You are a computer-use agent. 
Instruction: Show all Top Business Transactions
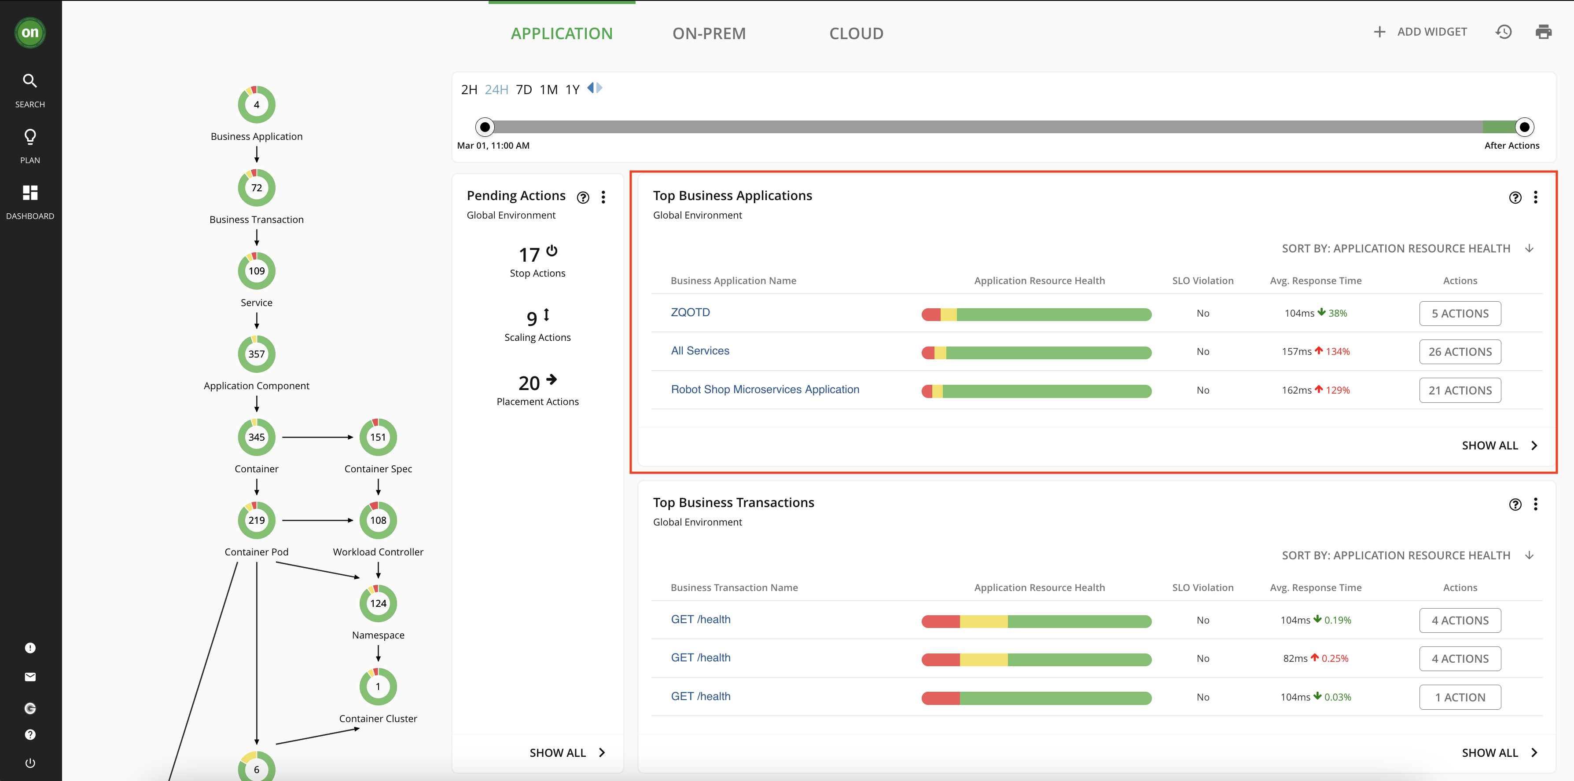click(1500, 753)
